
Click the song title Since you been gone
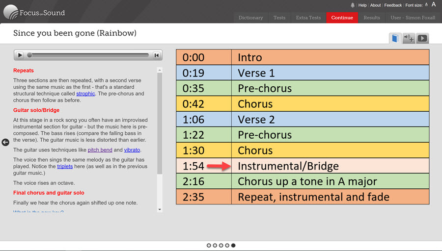click(75, 33)
